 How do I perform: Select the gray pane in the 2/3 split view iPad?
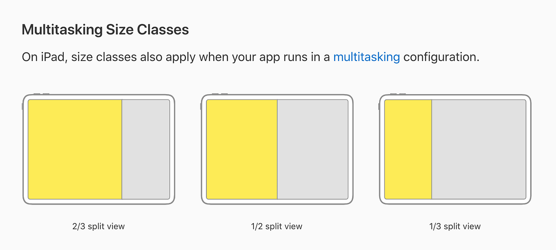[x=146, y=149]
